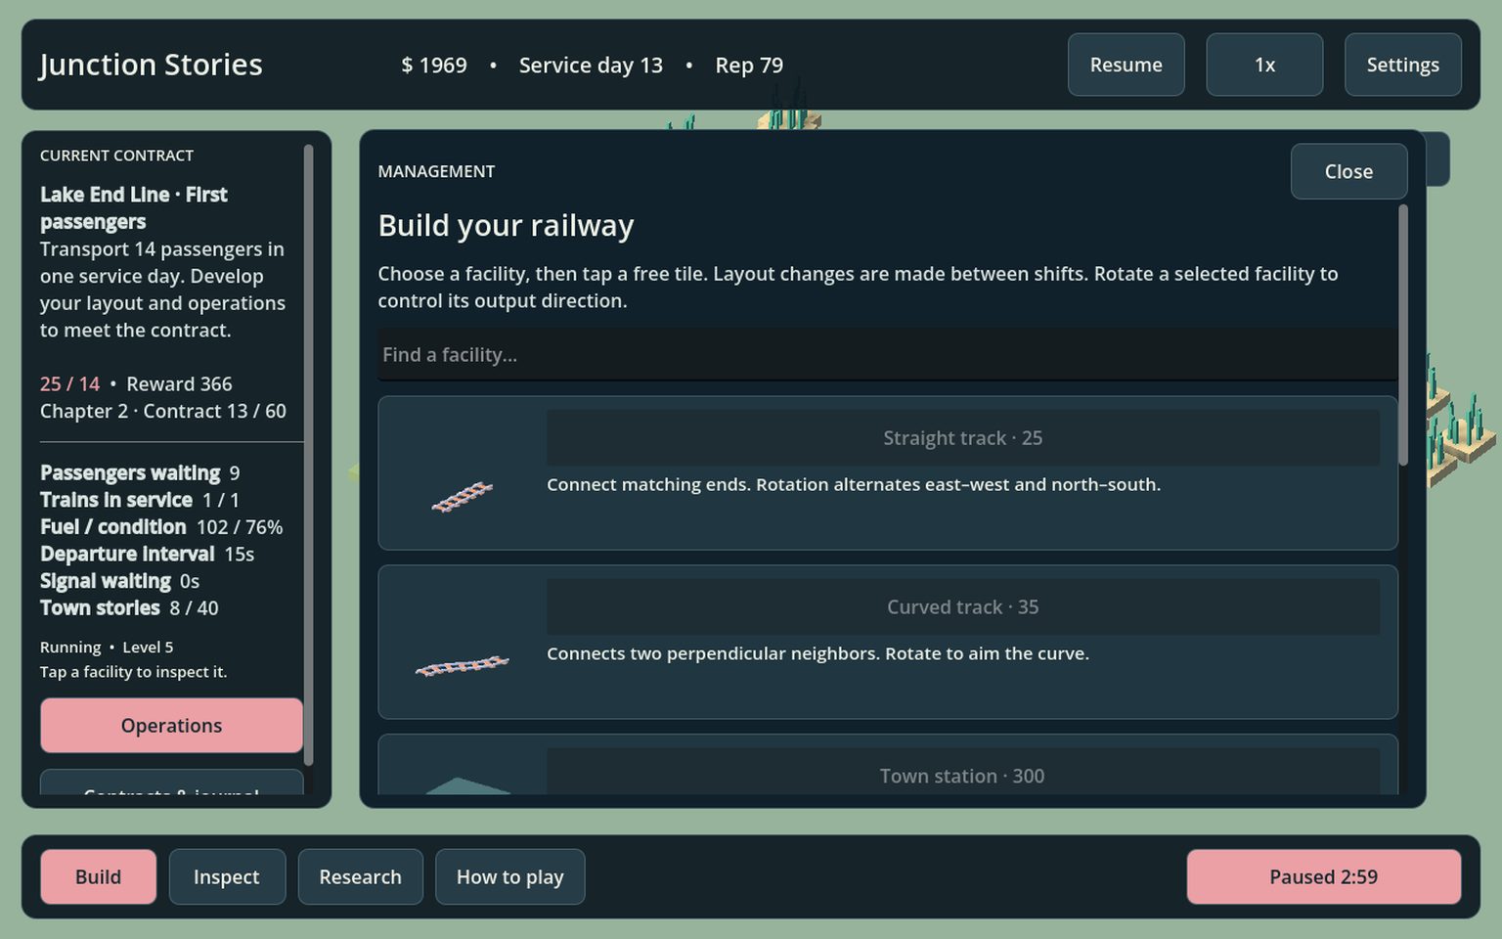Click the Lake End Line contract title
Viewport: 1502px width, 939px height.
(134, 208)
